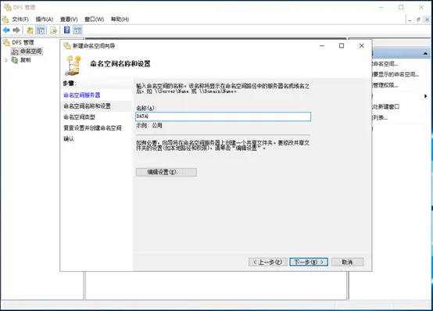Go to the 命名空间服务器 step link

coord(82,95)
